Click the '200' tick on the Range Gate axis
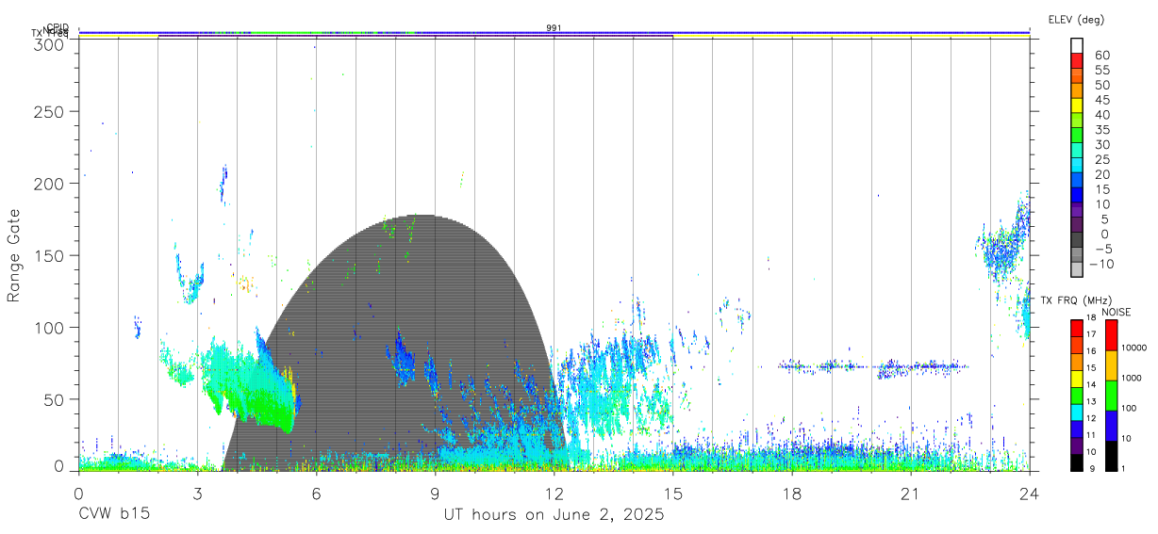Image resolution: width=1158 pixels, height=534 pixels. pyautogui.click(x=49, y=184)
